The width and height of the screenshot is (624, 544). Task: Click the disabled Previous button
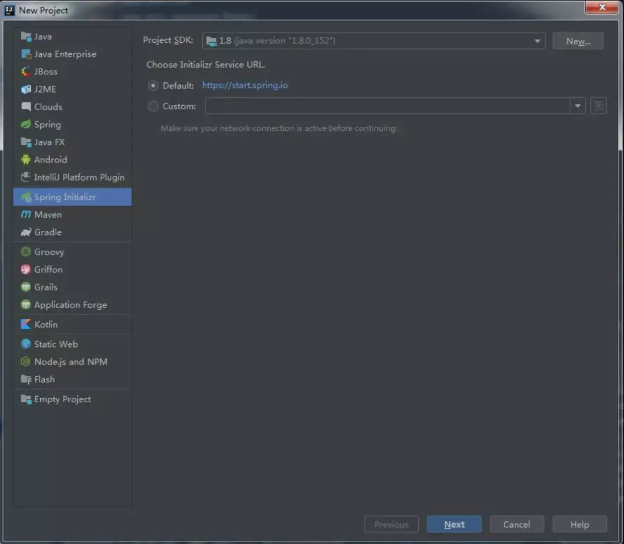392,524
